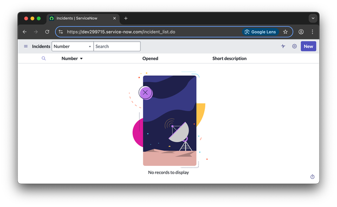Go back in browser history

click(x=25, y=32)
